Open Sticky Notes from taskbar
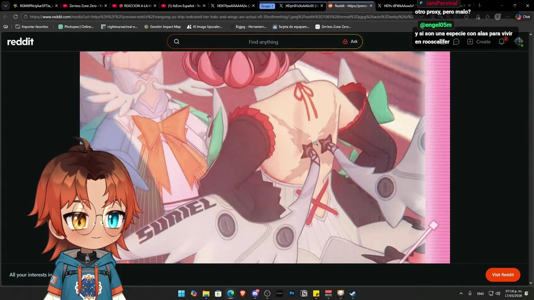 point(316,293)
